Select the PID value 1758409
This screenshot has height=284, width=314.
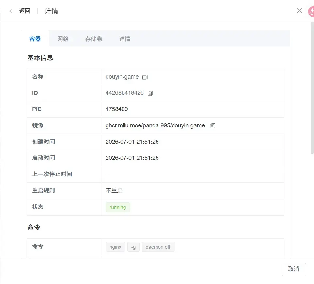click(117, 109)
